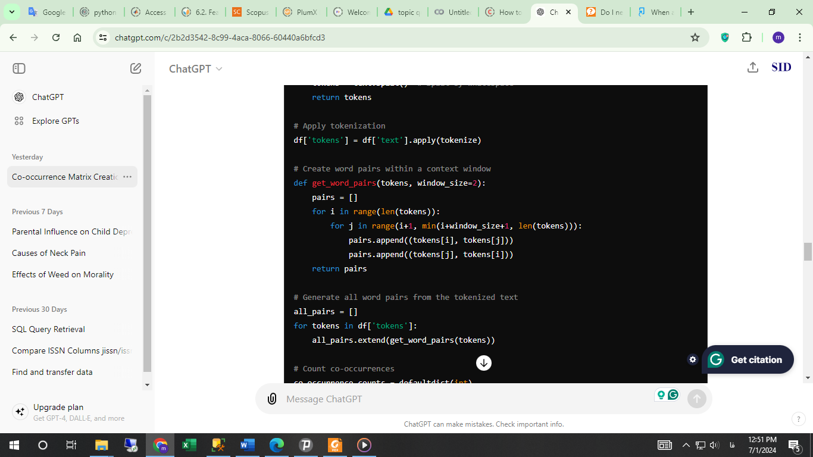Open Word from the taskbar
813x457 pixels.
248,445
